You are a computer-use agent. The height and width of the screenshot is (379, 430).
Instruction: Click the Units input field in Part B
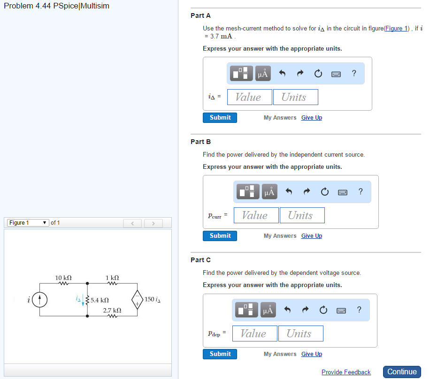pyautogui.click(x=302, y=215)
